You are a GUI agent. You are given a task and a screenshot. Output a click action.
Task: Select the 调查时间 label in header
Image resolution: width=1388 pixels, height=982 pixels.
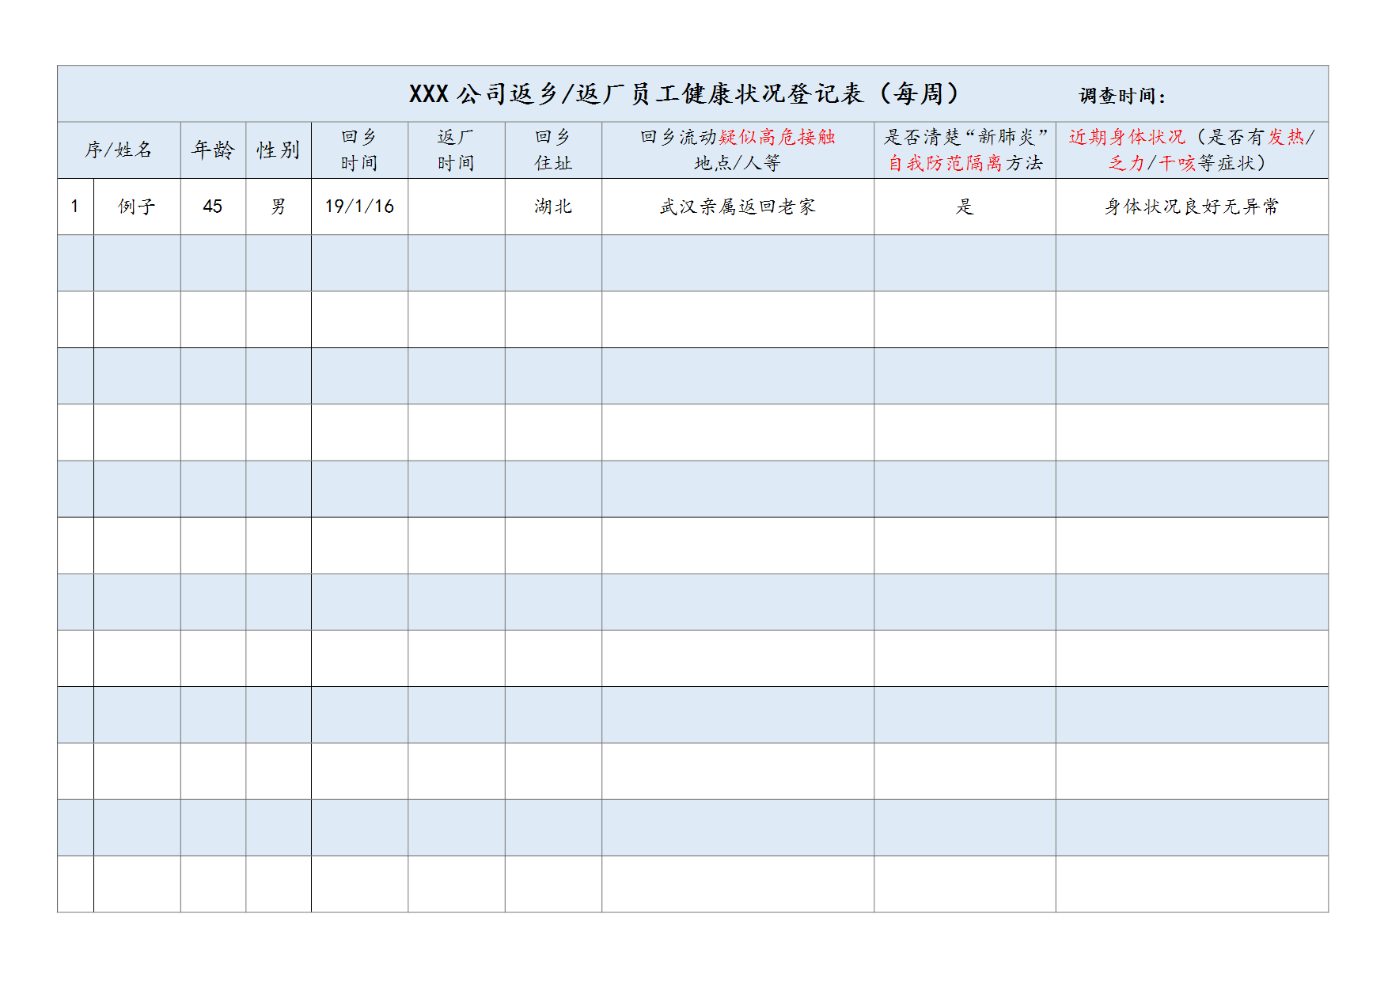pos(1121,97)
